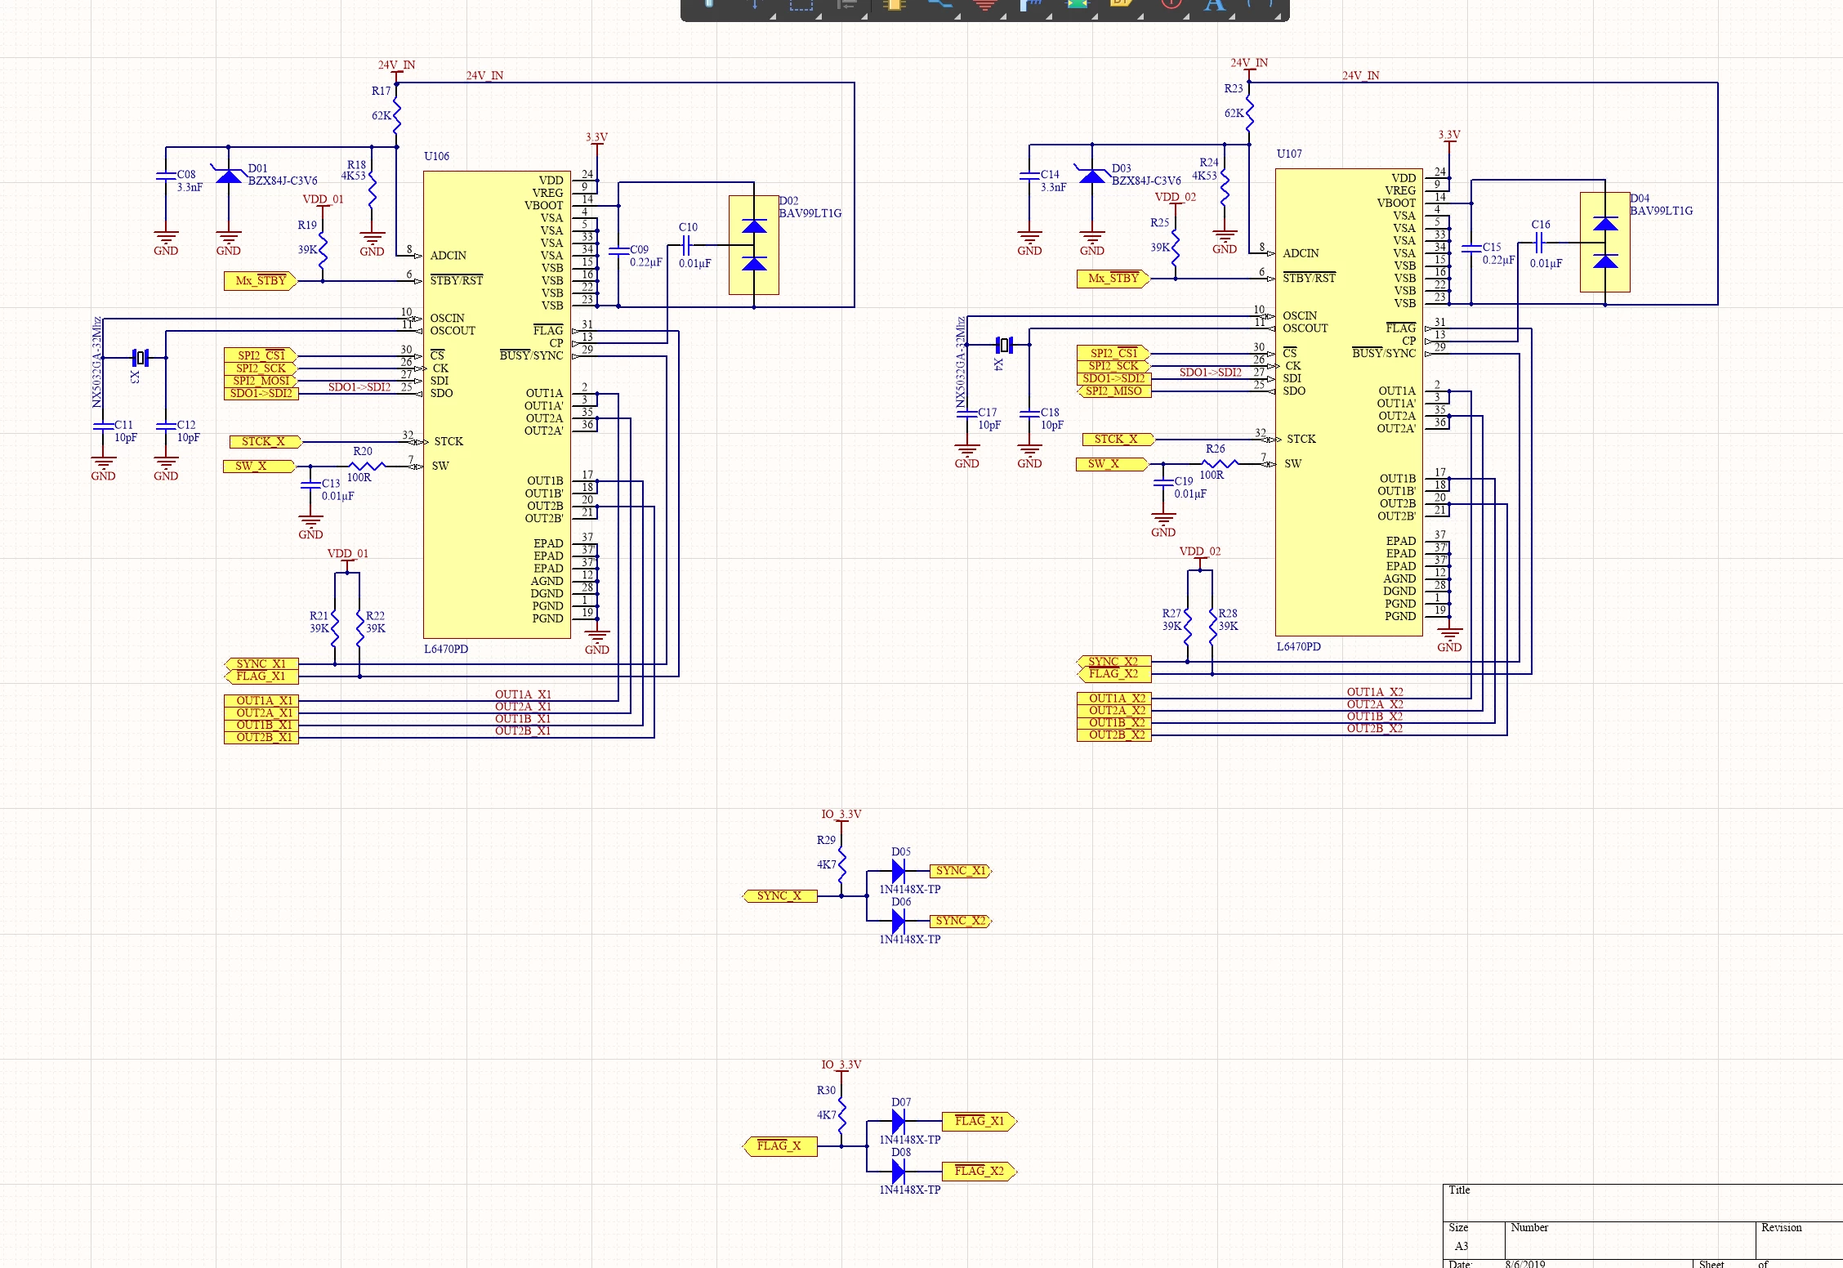The width and height of the screenshot is (1843, 1268).
Task: Click the Align objects tool icon
Action: [848, 5]
